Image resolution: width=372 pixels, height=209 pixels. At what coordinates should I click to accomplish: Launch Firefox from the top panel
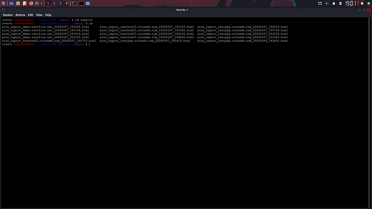tap(31, 3)
